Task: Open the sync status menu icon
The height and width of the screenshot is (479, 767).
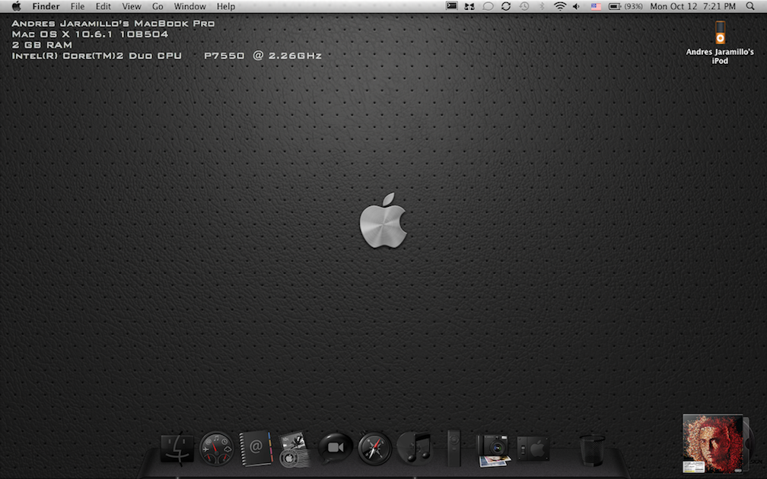Action: click(506, 6)
